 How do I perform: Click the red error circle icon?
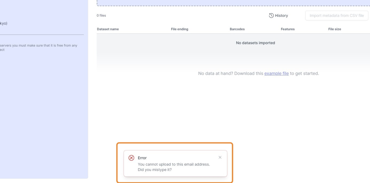click(131, 158)
